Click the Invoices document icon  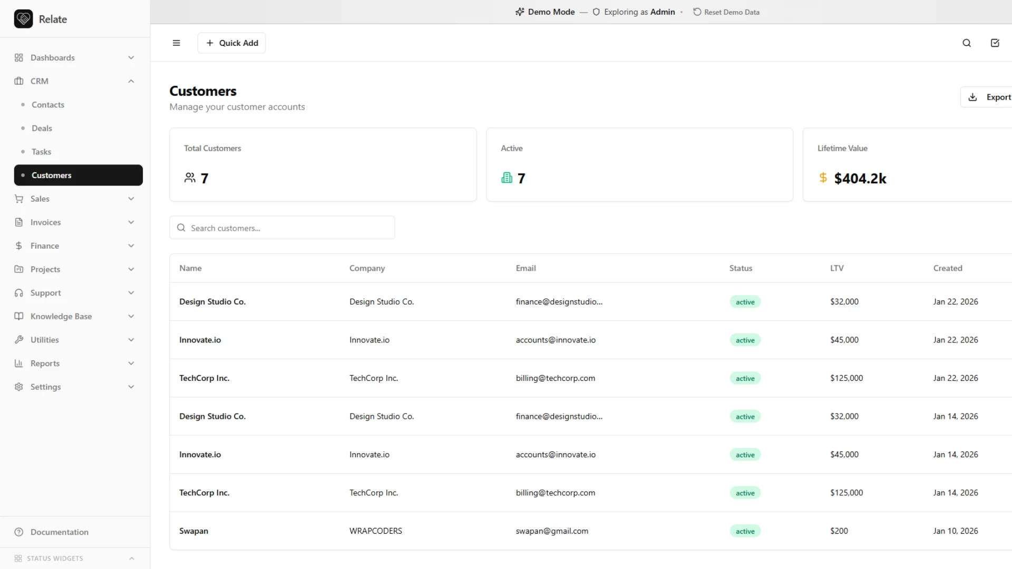(19, 222)
